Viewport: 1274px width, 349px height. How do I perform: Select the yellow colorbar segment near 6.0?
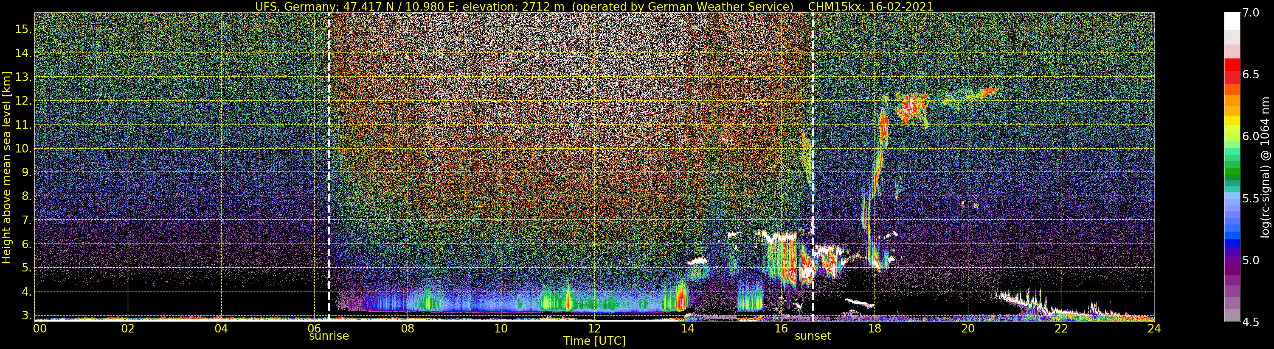[x=1232, y=120]
